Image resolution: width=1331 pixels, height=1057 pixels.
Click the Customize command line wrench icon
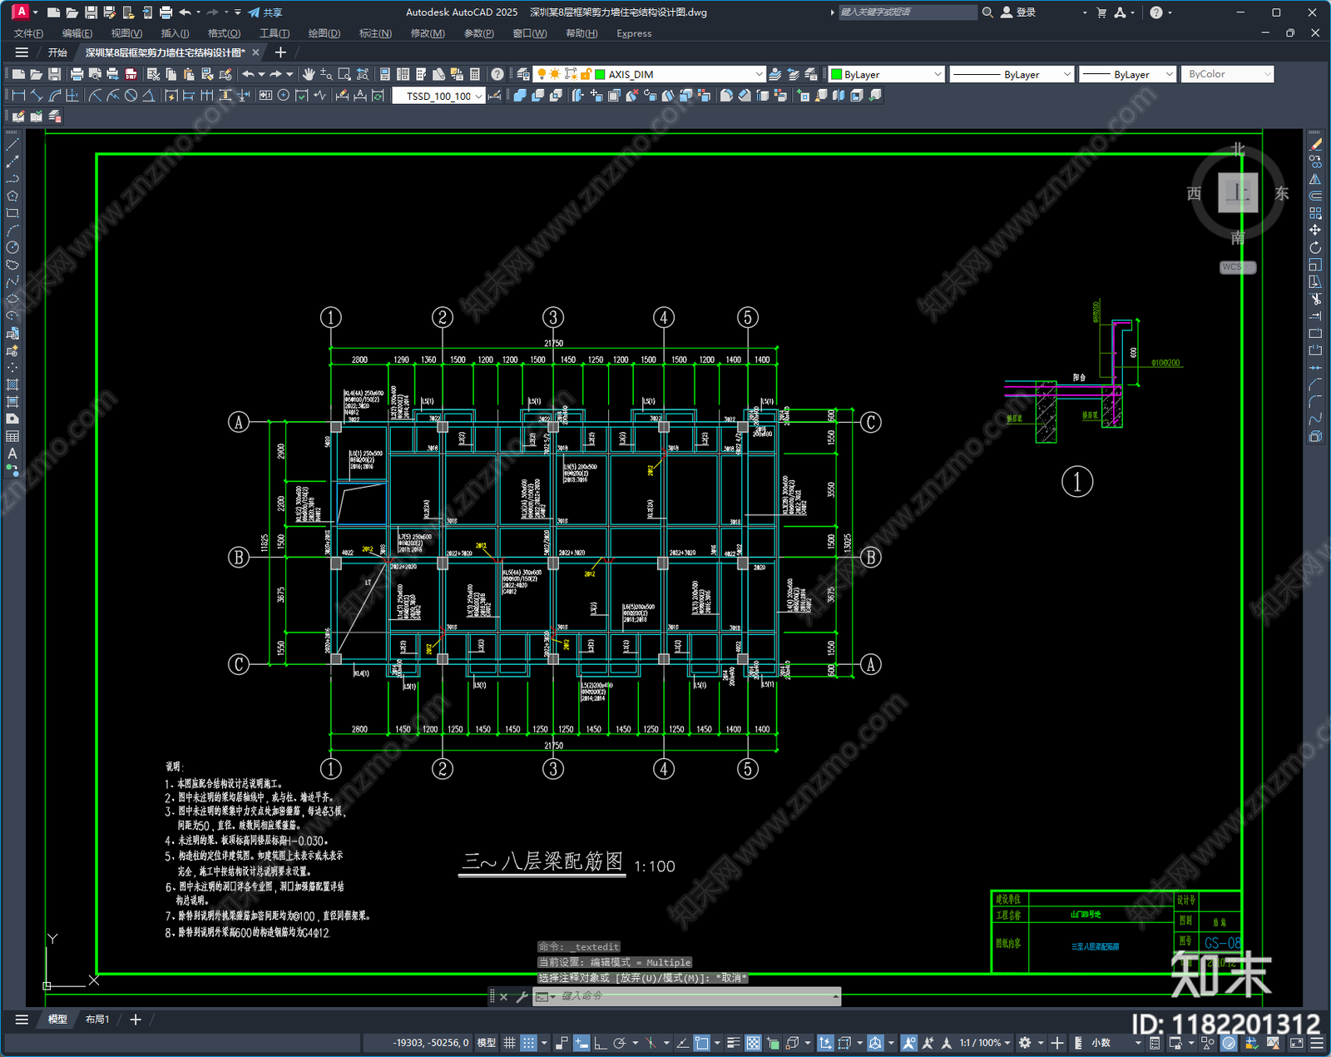click(x=522, y=996)
